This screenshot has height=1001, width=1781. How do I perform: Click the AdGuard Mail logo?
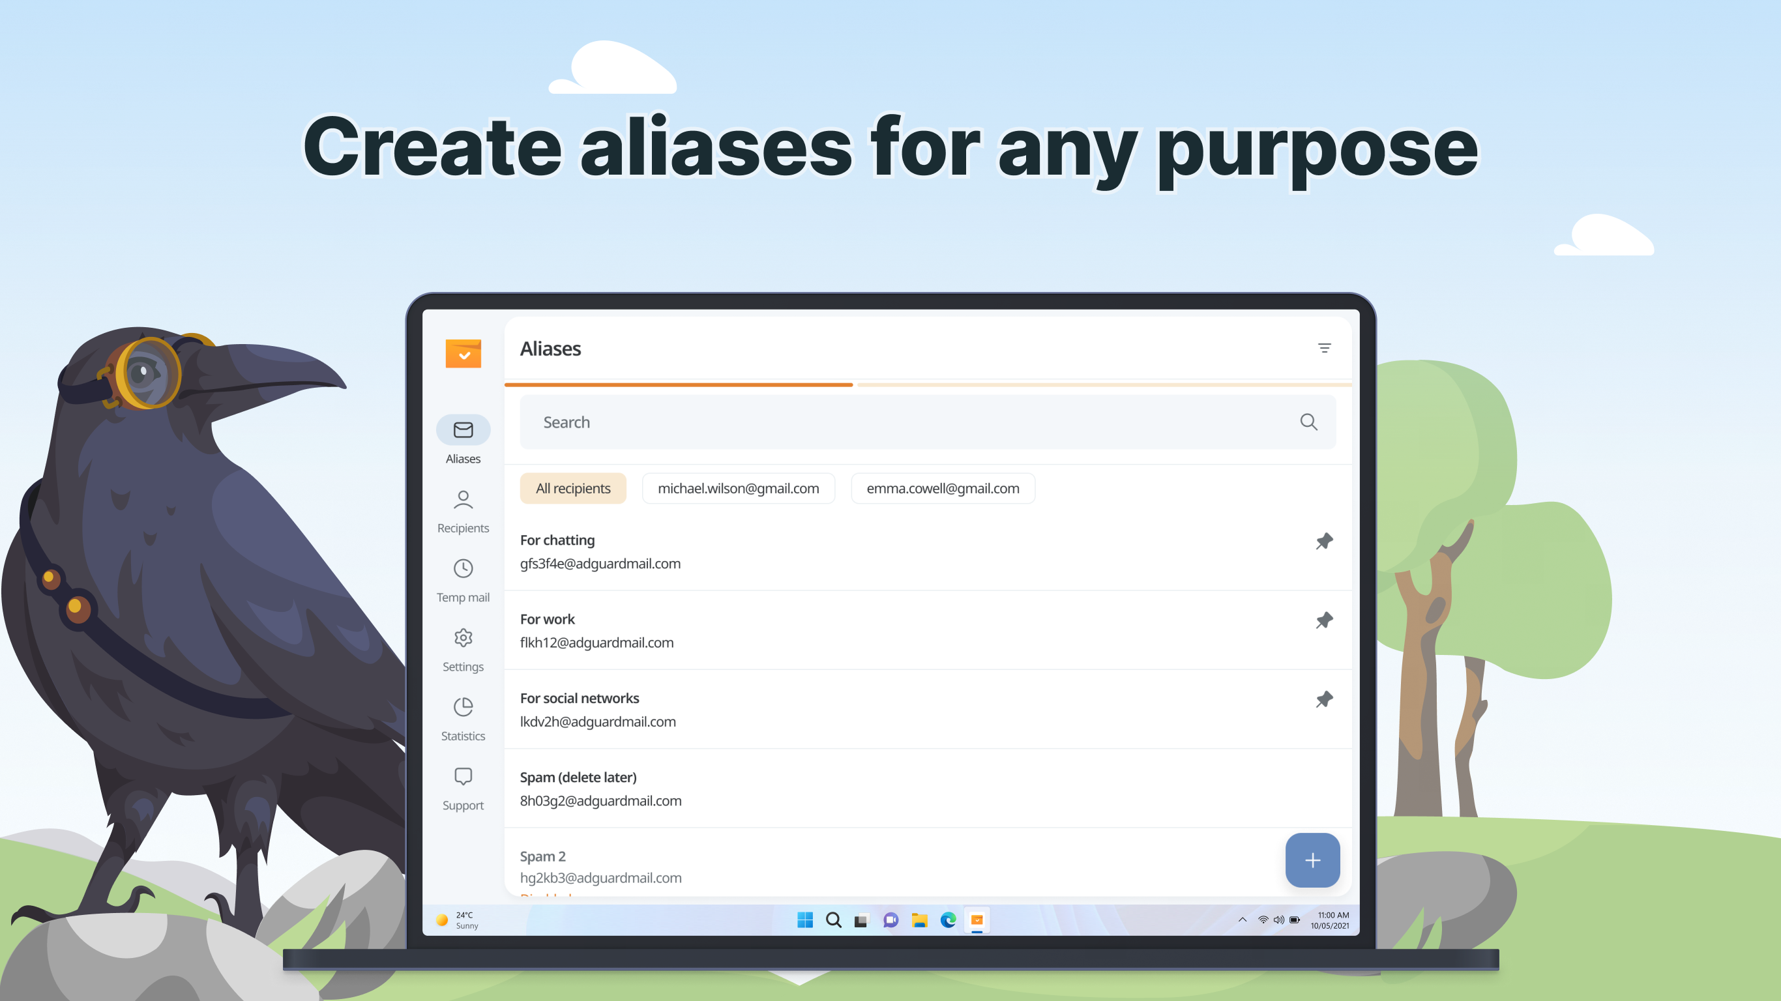click(x=463, y=353)
